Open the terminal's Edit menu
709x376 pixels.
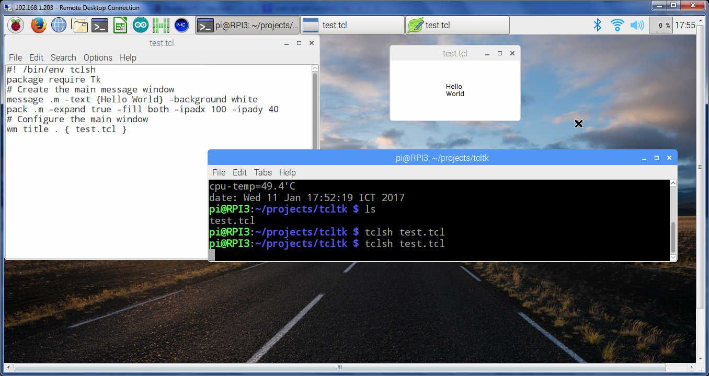pos(239,172)
